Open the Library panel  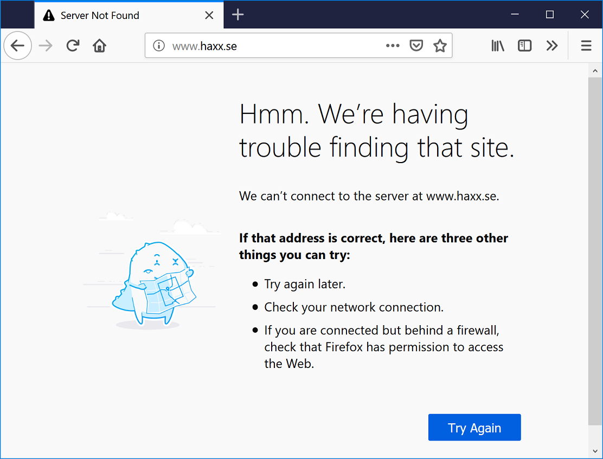[497, 46]
